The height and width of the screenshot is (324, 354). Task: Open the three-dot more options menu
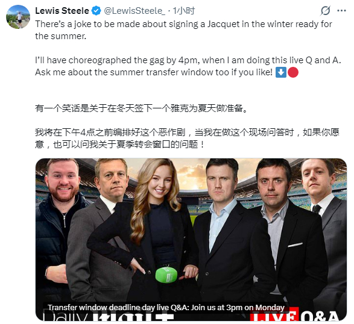pyautogui.click(x=341, y=11)
